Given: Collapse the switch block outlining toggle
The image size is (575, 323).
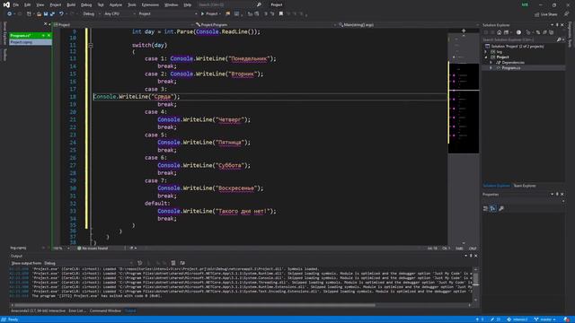Looking at the screenshot, I should [x=91, y=46].
